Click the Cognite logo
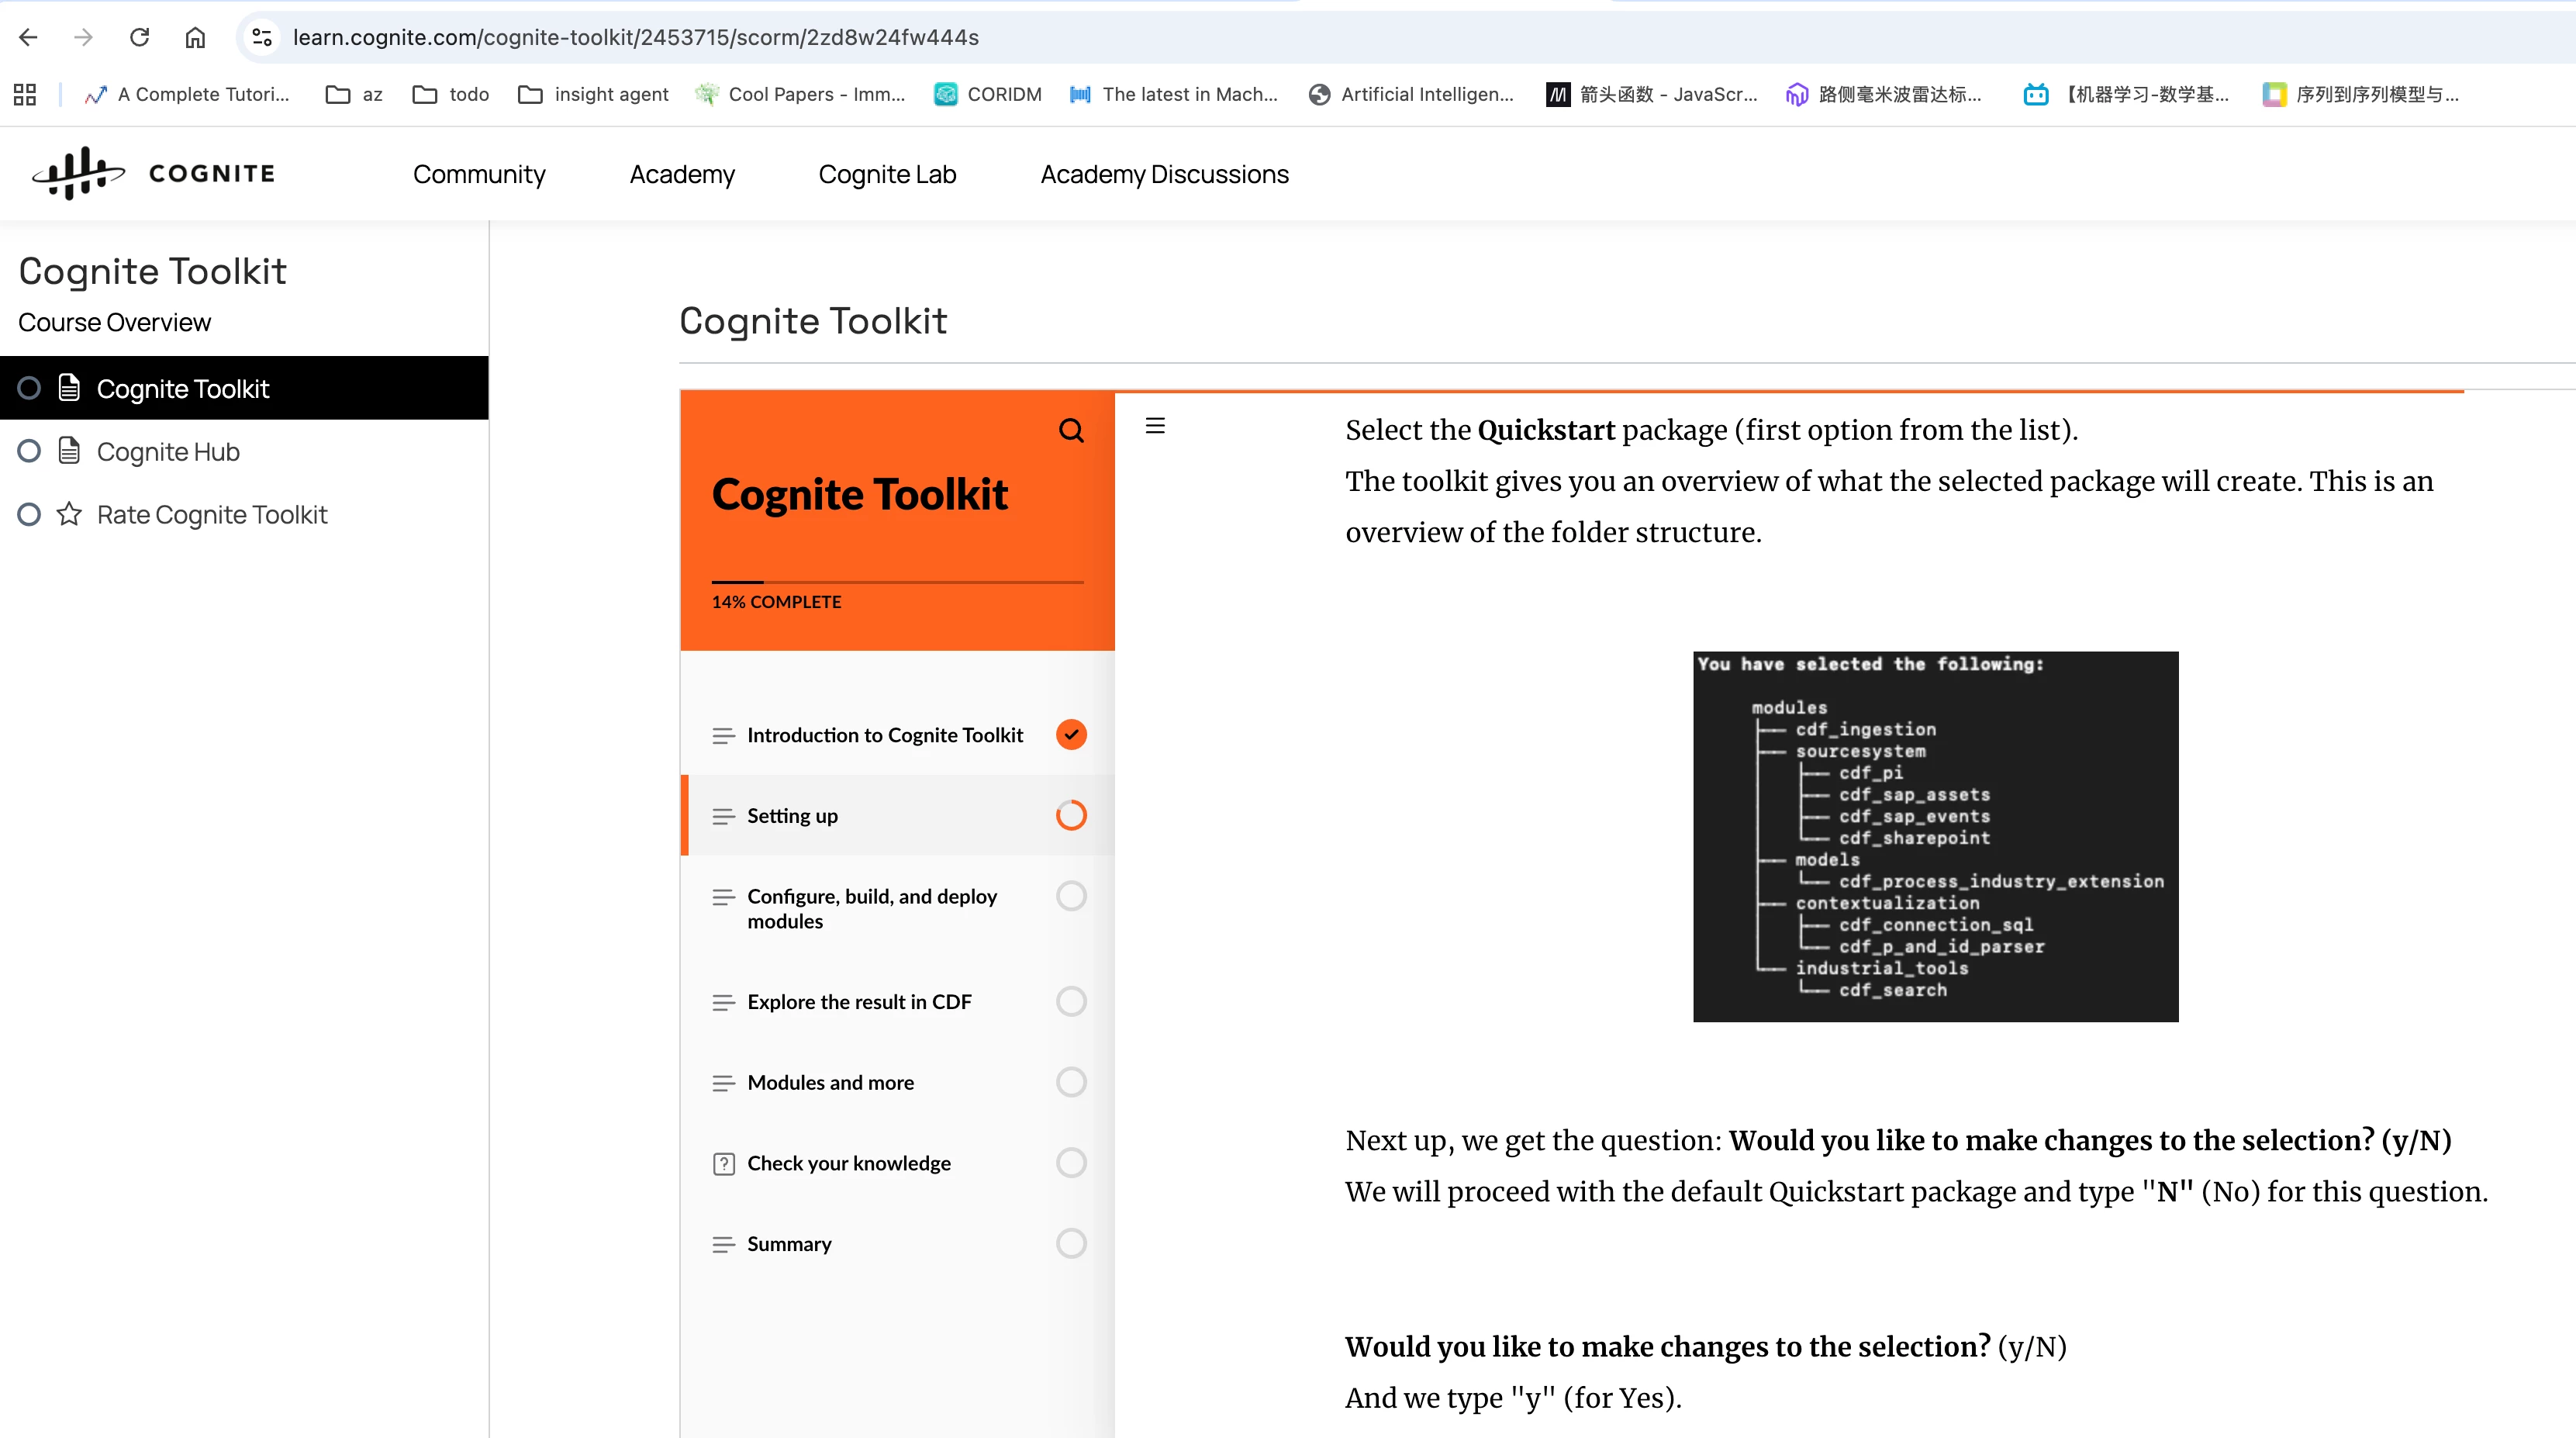The height and width of the screenshot is (1438, 2576). point(153,174)
